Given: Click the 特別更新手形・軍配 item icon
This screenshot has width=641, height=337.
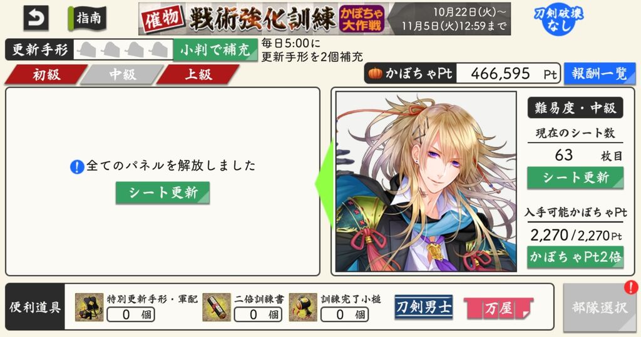Looking at the screenshot, I should pos(89,307).
